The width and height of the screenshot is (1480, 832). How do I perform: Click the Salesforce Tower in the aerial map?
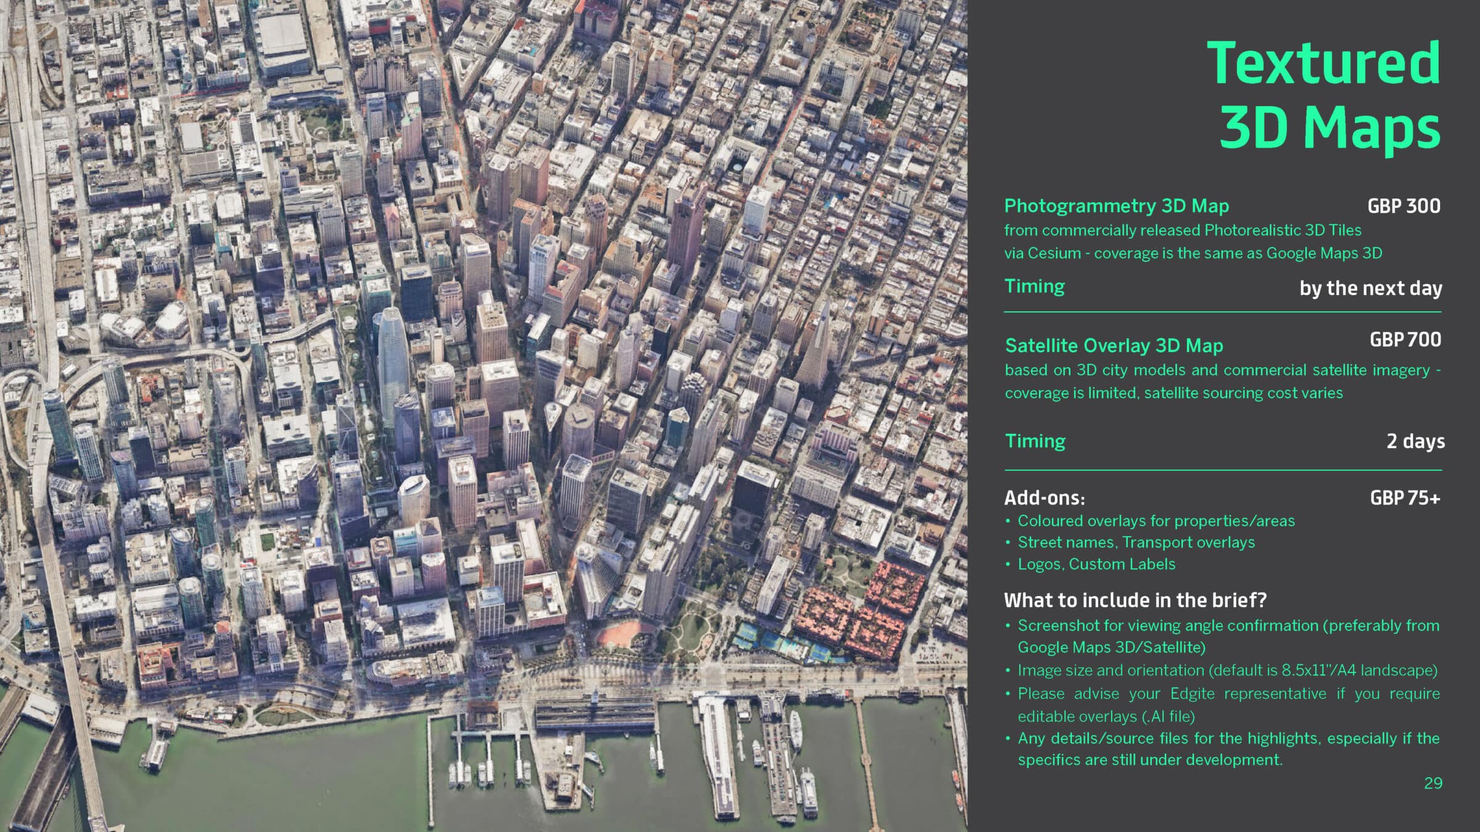[392, 357]
